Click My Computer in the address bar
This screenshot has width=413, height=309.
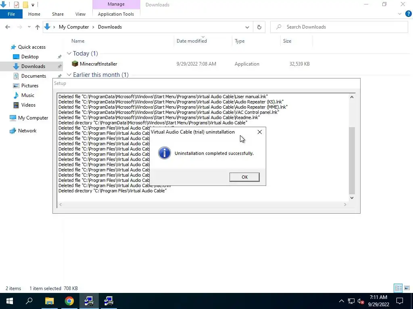tap(74, 27)
